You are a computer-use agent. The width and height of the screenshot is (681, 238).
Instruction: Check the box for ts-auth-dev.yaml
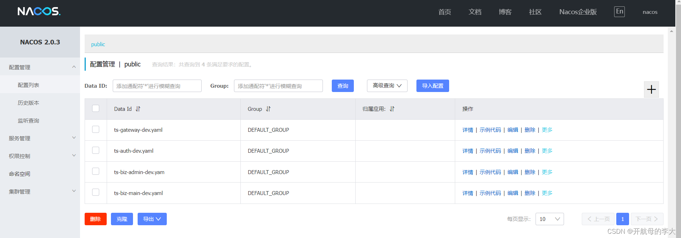pos(96,150)
